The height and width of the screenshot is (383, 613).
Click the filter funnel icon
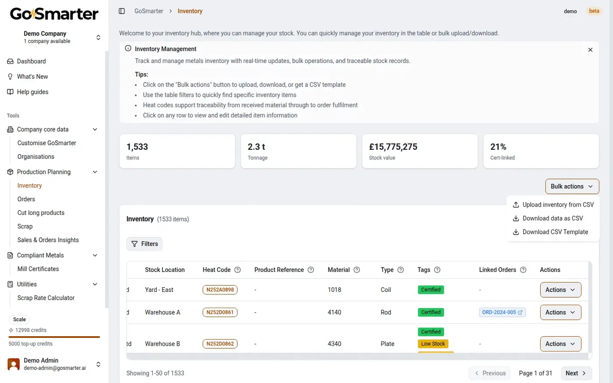[x=134, y=244]
